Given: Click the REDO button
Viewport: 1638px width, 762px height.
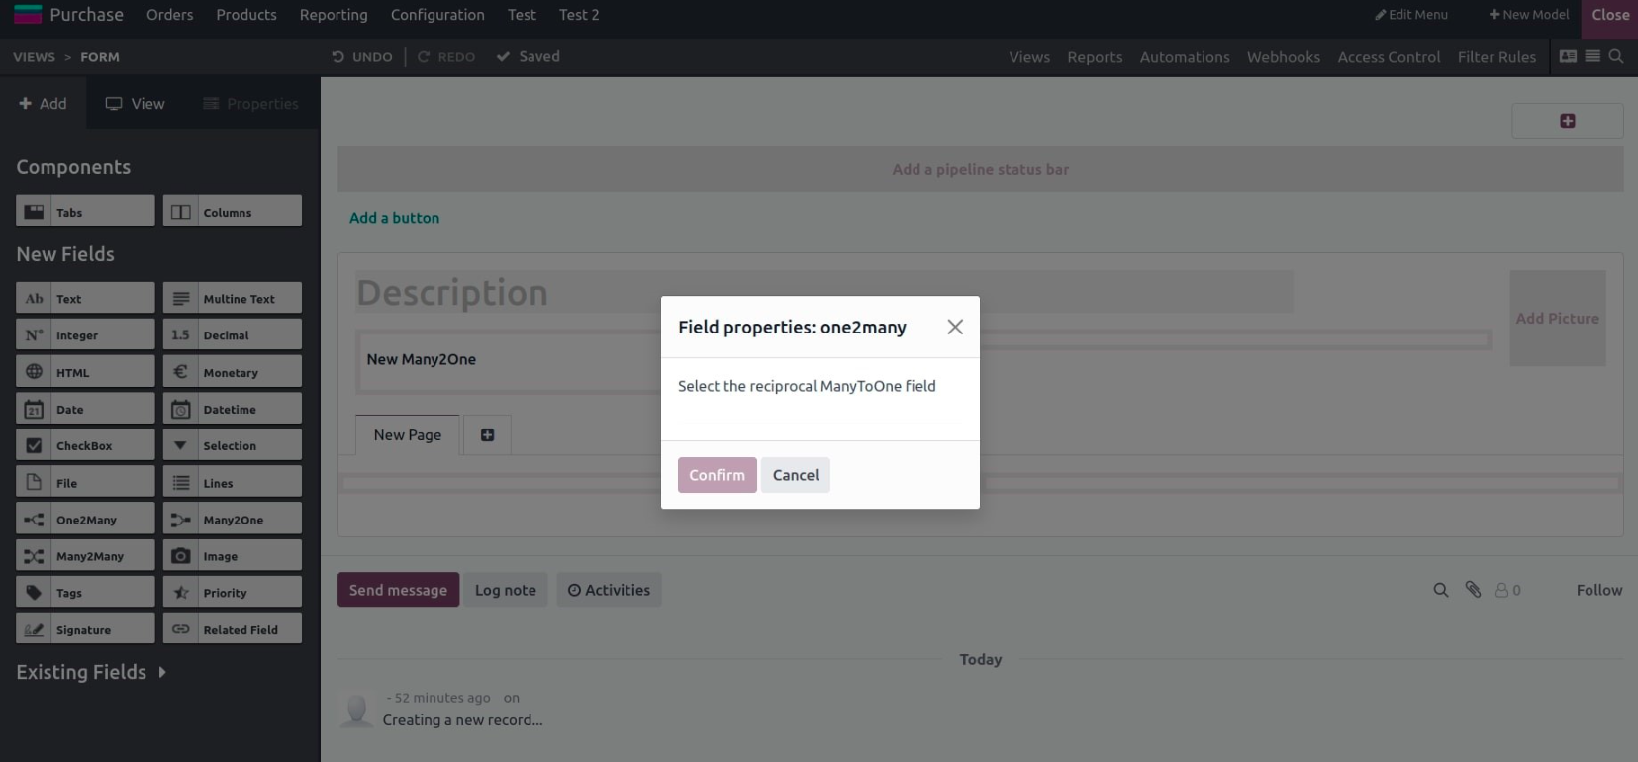Looking at the screenshot, I should (x=446, y=56).
